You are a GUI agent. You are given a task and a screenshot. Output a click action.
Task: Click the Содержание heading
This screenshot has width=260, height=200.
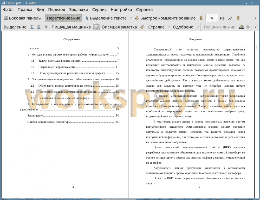point(72,39)
